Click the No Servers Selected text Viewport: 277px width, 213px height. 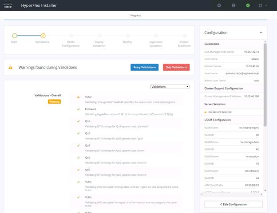coord(220,112)
